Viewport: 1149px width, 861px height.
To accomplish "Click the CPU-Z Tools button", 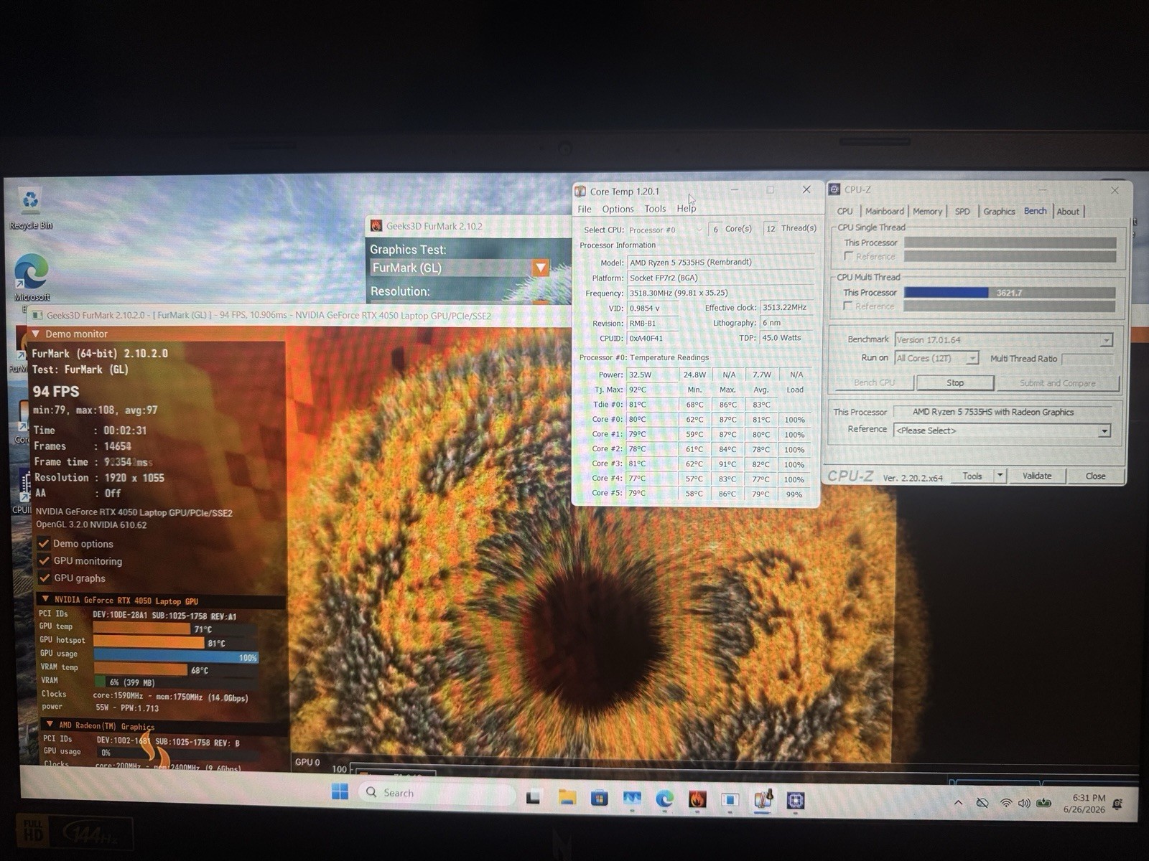I will tap(972, 475).
